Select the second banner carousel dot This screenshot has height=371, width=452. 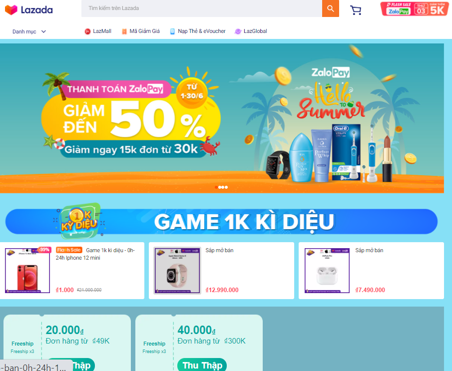point(220,187)
